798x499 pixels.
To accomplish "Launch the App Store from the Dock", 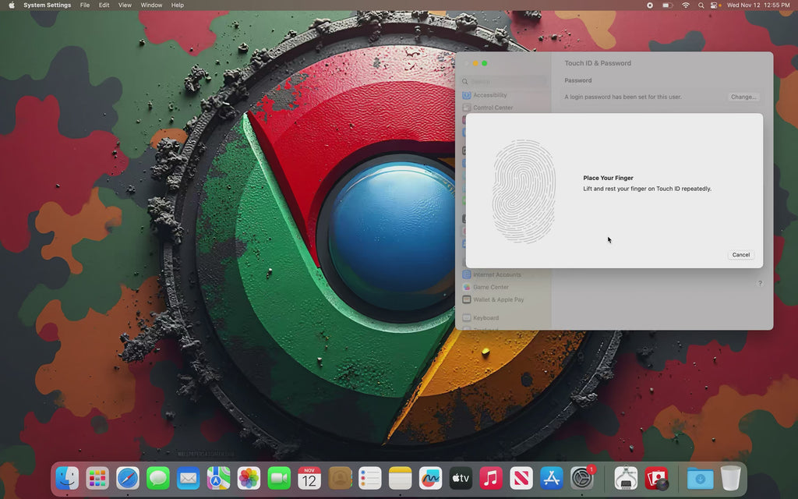I will click(551, 478).
